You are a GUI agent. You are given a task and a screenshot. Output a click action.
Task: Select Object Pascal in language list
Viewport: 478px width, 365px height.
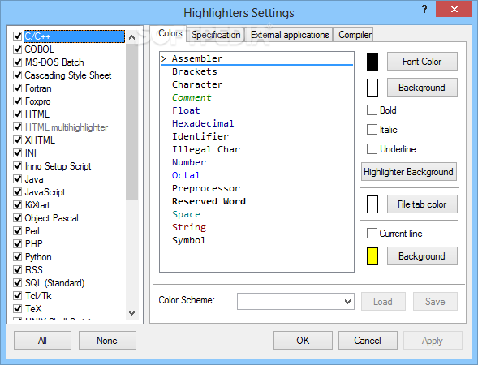tap(51, 218)
